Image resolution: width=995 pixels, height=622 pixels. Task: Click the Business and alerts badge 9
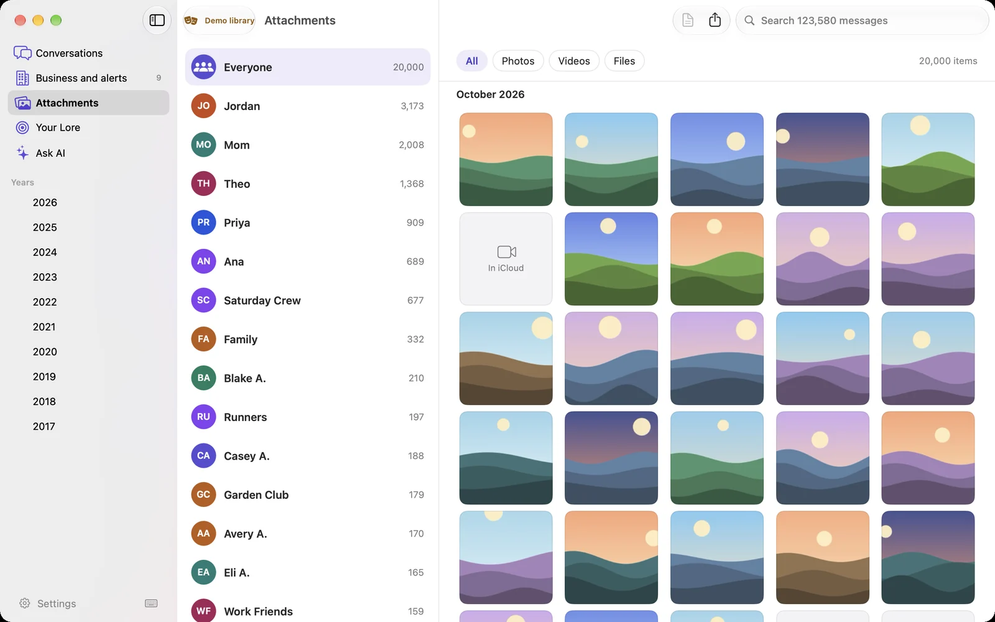159,78
